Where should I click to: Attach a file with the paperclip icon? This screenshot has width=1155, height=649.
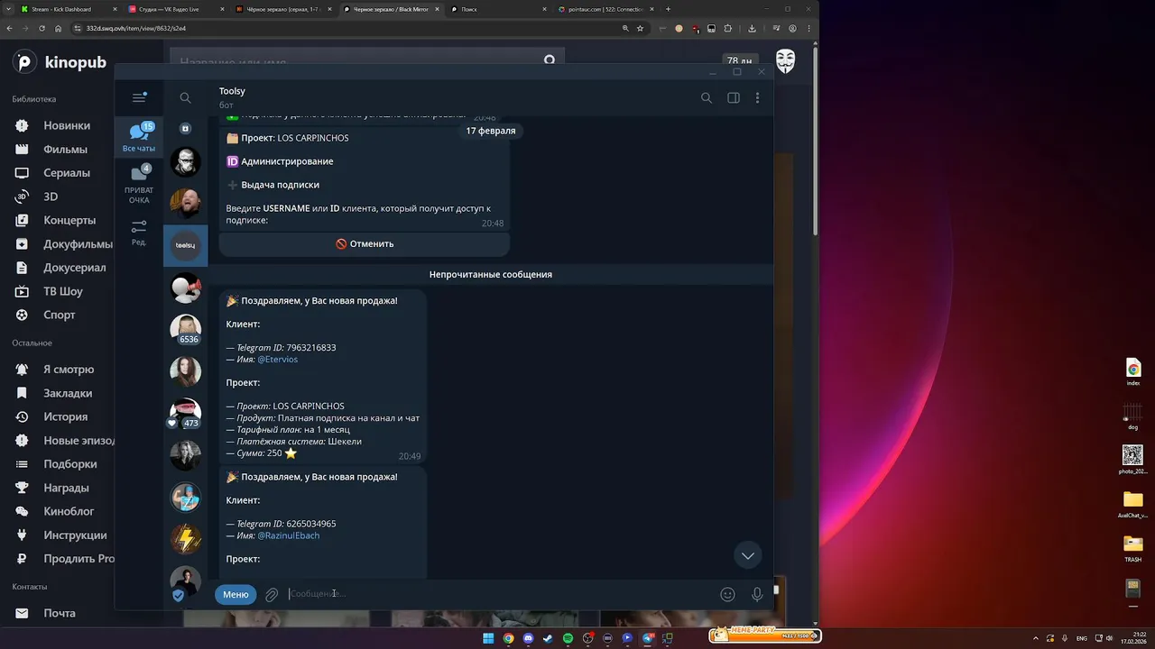[272, 595]
